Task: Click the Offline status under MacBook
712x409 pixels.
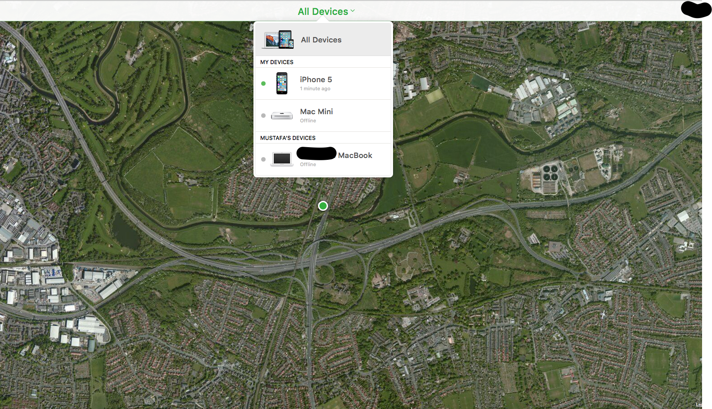Action: [x=308, y=165]
